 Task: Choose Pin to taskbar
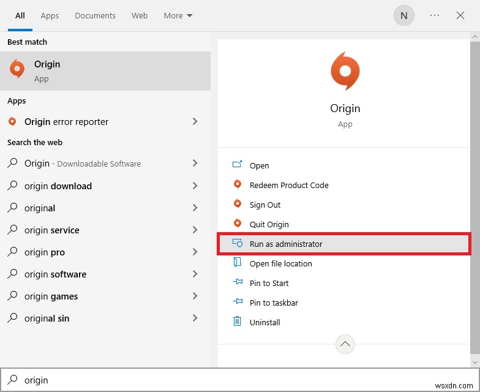point(274,303)
